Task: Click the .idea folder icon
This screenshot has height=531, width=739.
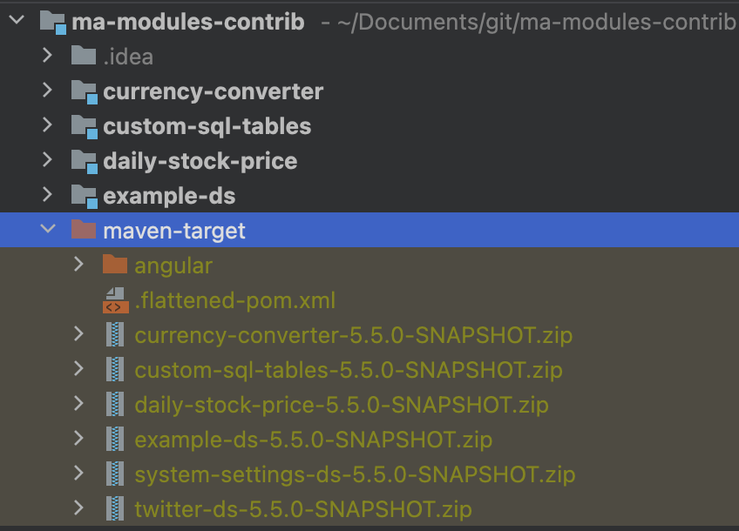Action: tap(84, 56)
